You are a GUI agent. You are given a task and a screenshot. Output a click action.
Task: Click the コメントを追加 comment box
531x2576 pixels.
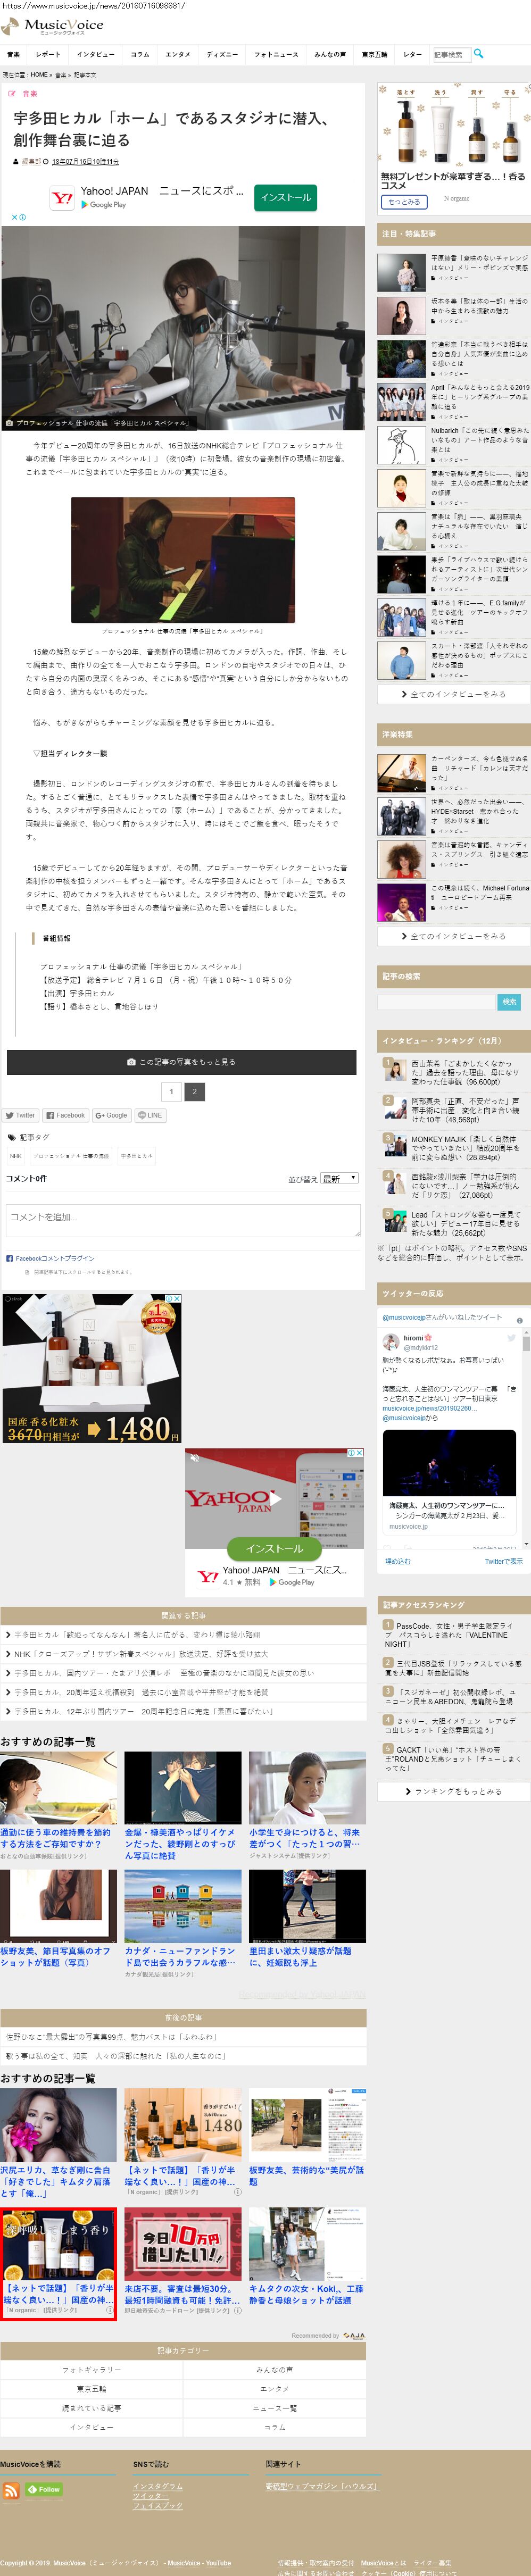pos(183,1218)
